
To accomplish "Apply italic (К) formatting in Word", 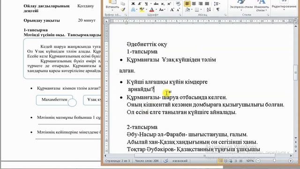I will point(140,4).
